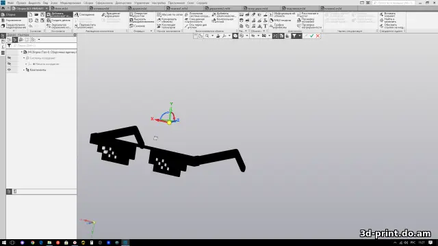The image size is (438, 246).
Task: Open the Modeling menu
Action: point(70,3)
